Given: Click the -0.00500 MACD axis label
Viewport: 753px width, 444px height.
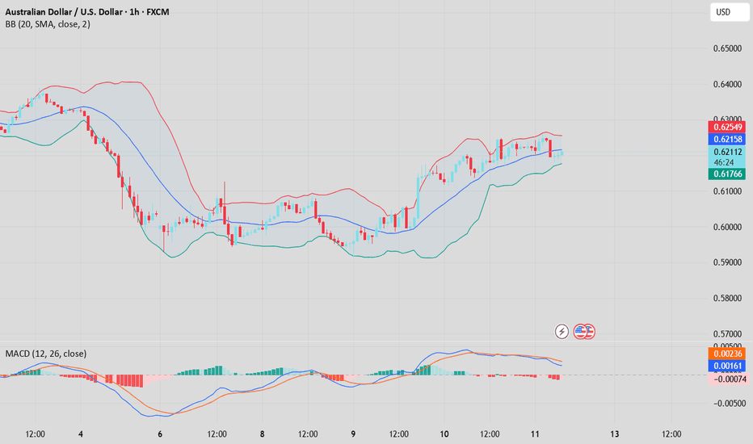Looking at the screenshot, I should [729, 404].
